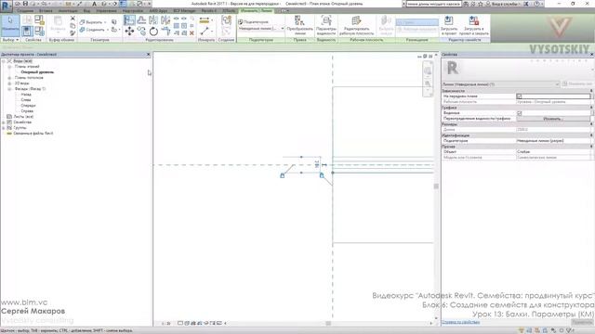The width and height of the screenshot is (595, 334).
Task: Expand the Группы tree node
Action: (4, 128)
